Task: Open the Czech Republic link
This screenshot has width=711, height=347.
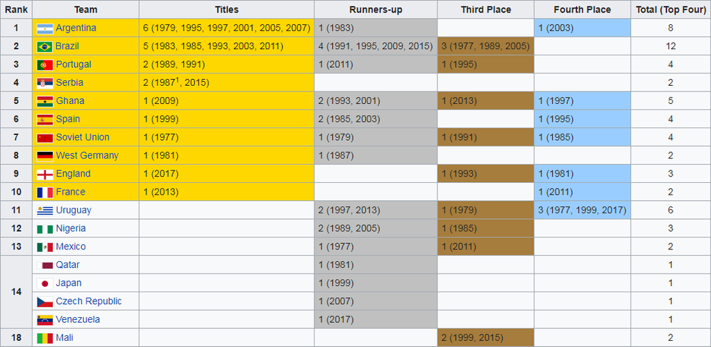Action: point(89,301)
